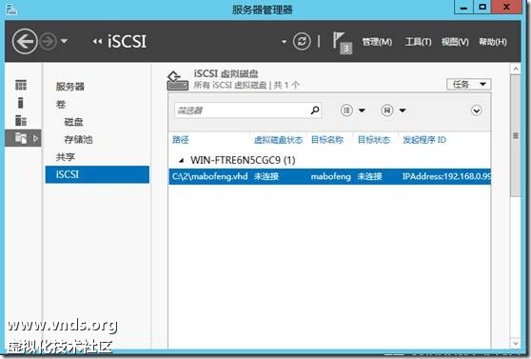
Task: Click the vertical scrollbar down arrow
Action: (x=516, y=343)
